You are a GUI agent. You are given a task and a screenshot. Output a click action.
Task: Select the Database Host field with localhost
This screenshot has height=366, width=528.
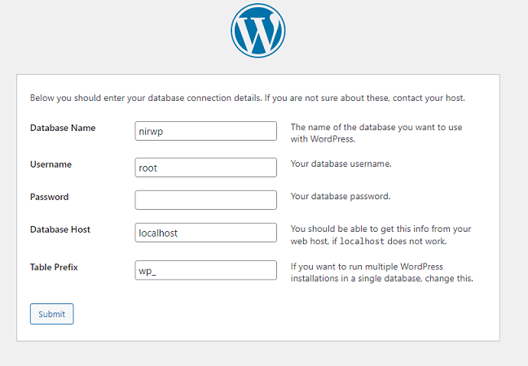(206, 233)
